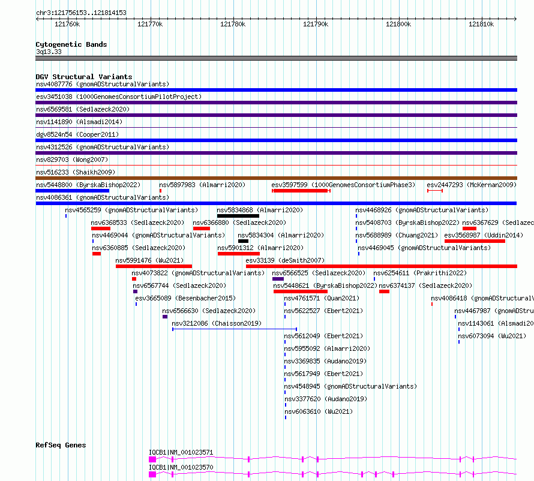This screenshot has height=481, width=534.
Task: Click the 3q13.33 cytogenetic band bar
Action: (x=276, y=58)
